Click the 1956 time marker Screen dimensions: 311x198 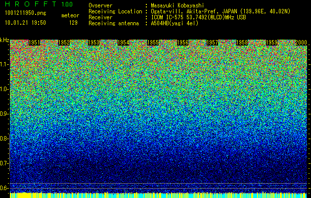[x=182, y=43]
